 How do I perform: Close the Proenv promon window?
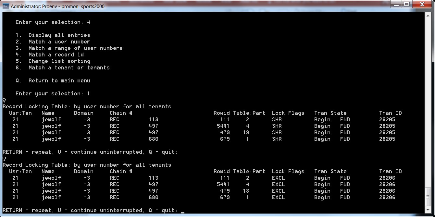coord(422,4)
